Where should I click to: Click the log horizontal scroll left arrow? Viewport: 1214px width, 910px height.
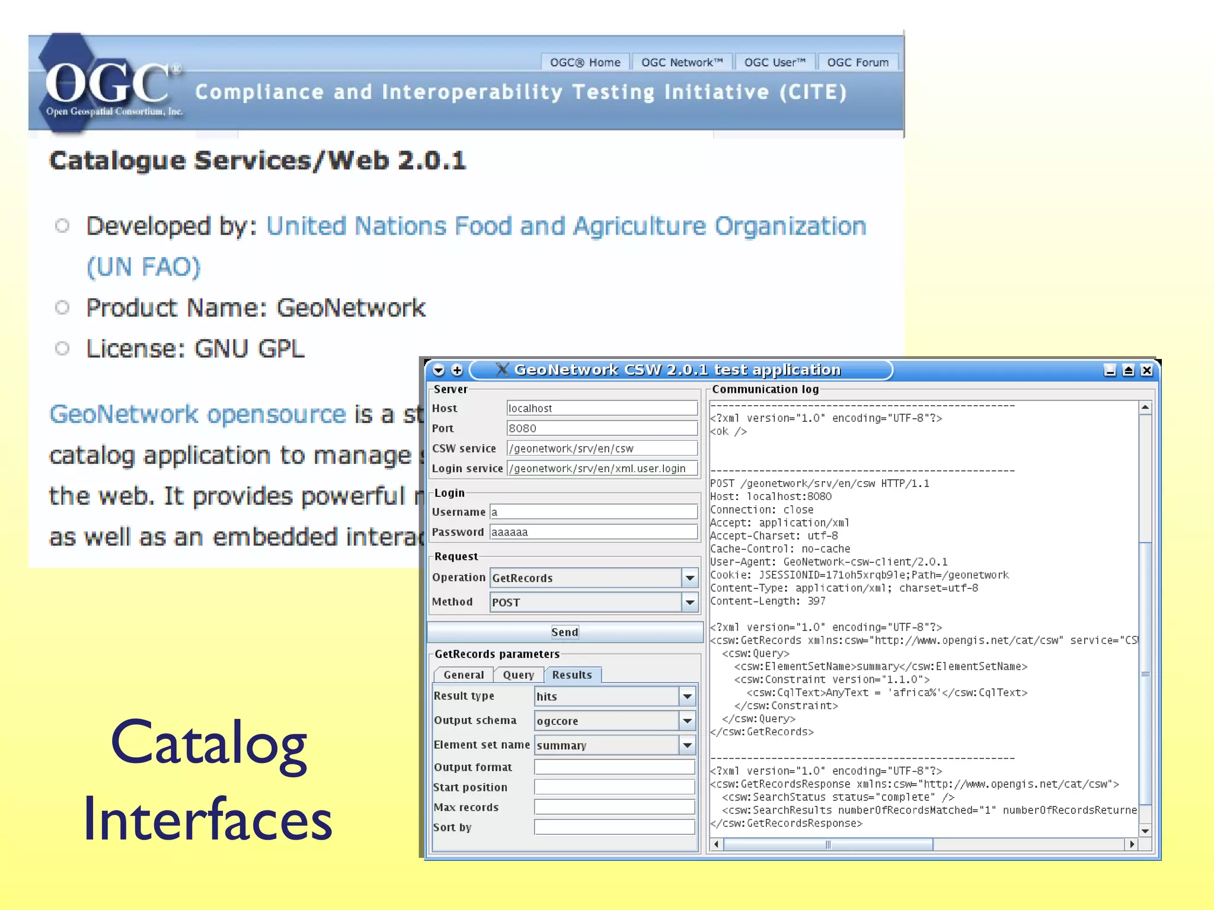[717, 844]
